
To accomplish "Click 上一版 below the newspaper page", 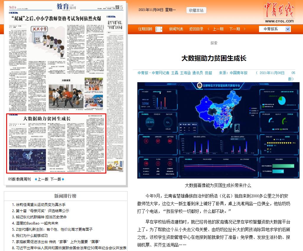I will tap(43, 179).
